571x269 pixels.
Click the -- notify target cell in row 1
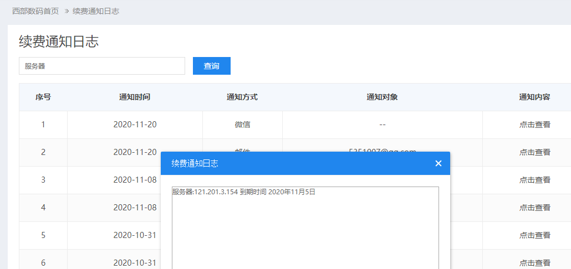(383, 125)
